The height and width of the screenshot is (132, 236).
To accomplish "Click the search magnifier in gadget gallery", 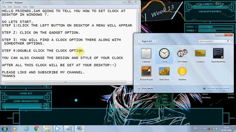I will point(228,41).
